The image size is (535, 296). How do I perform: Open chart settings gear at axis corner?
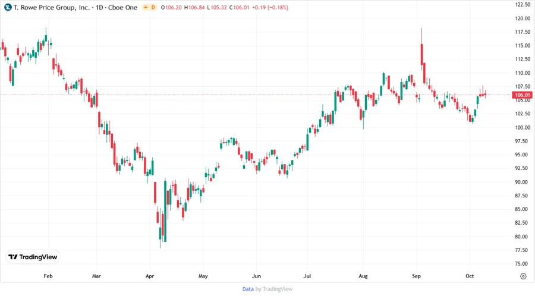(x=523, y=276)
